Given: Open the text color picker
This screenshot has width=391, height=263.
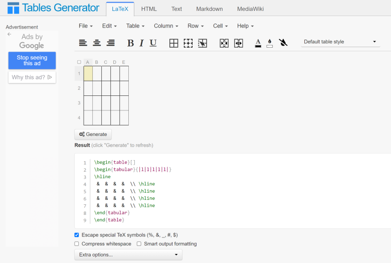Looking at the screenshot, I should coord(258,43).
